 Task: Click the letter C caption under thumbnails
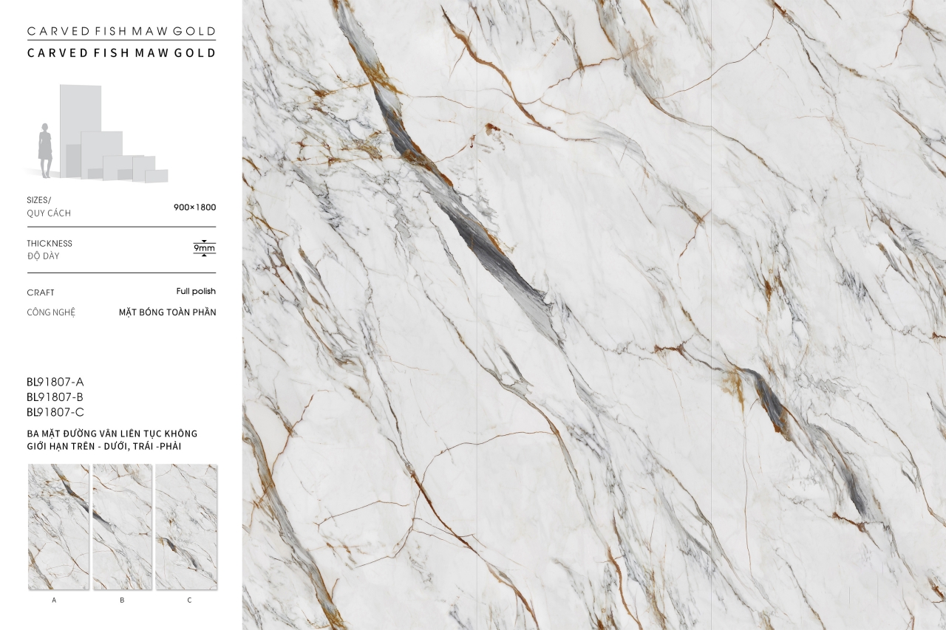point(189,600)
